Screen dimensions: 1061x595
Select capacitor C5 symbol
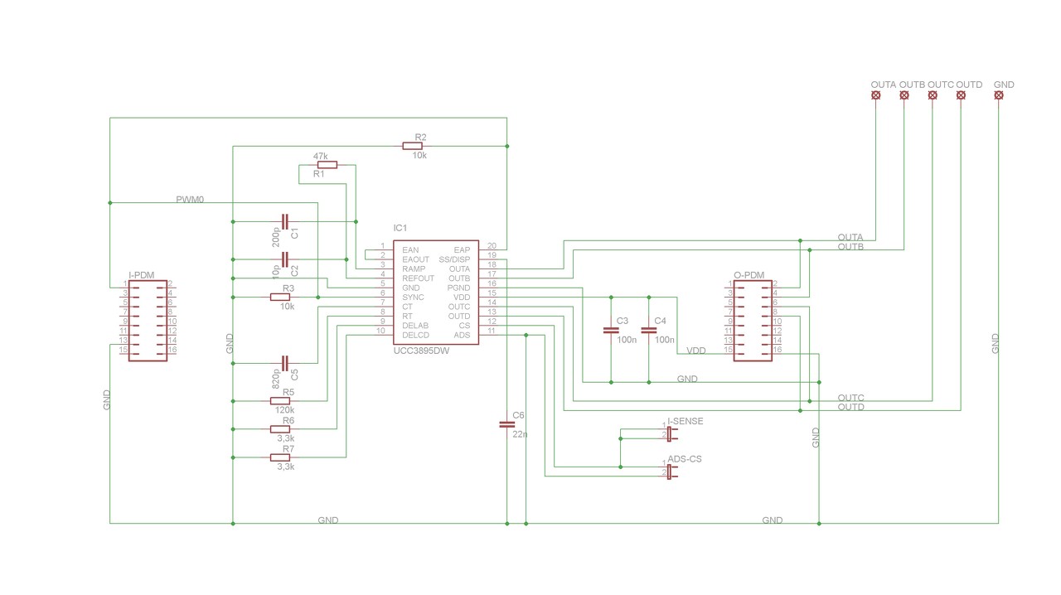pos(285,363)
